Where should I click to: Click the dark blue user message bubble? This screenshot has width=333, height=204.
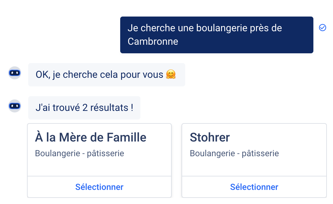[216, 35]
